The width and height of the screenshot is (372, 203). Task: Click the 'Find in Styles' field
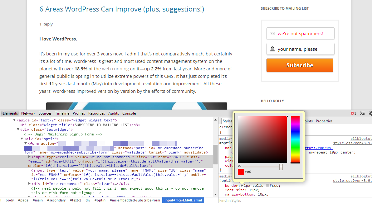(x=281, y=201)
